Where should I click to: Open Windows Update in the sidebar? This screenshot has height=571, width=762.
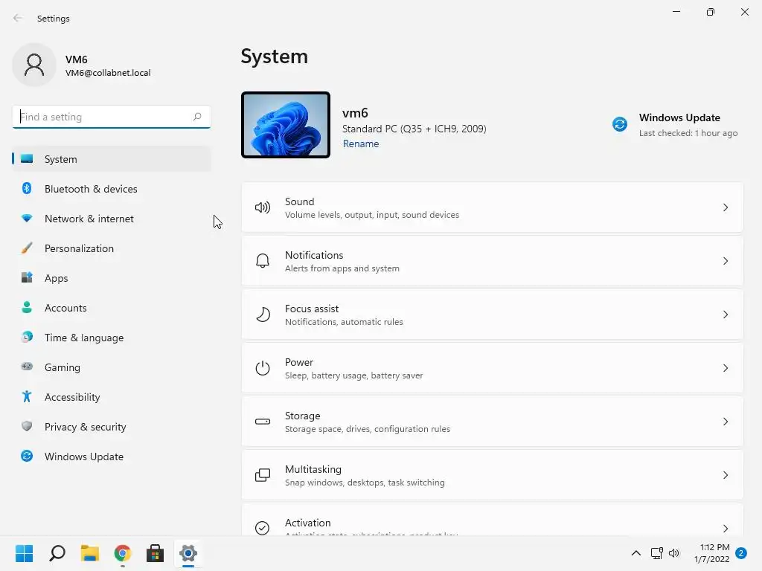pyautogui.click(x=112, y=456)
